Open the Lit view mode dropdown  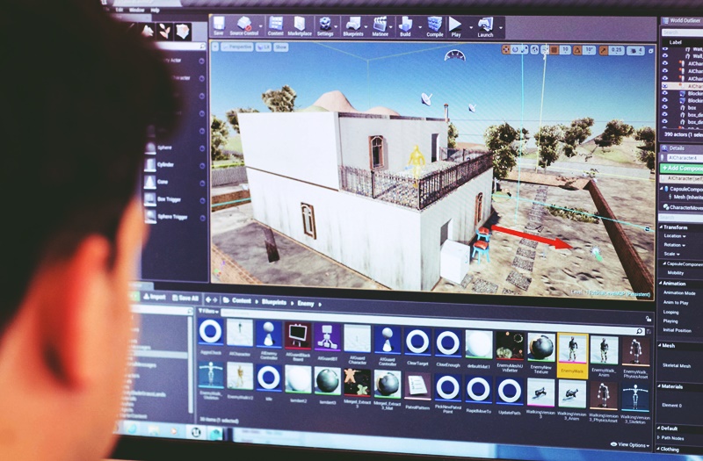[264, 47]
